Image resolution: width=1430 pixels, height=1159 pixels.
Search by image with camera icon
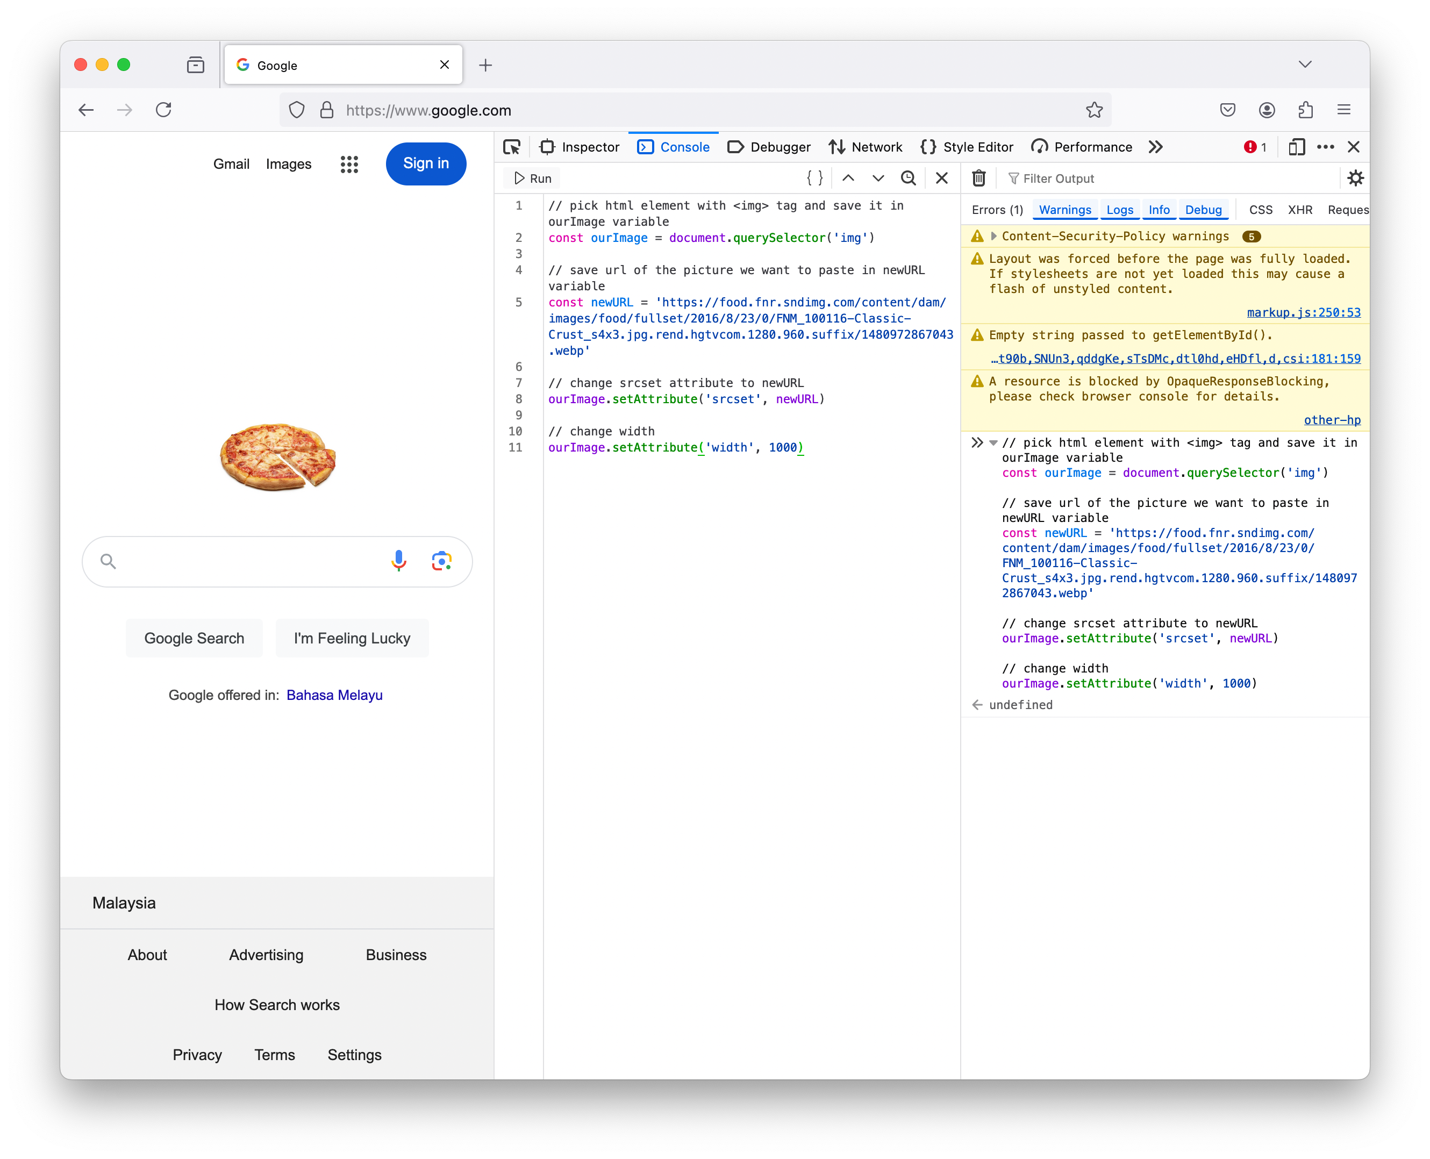tap(441, 561)
